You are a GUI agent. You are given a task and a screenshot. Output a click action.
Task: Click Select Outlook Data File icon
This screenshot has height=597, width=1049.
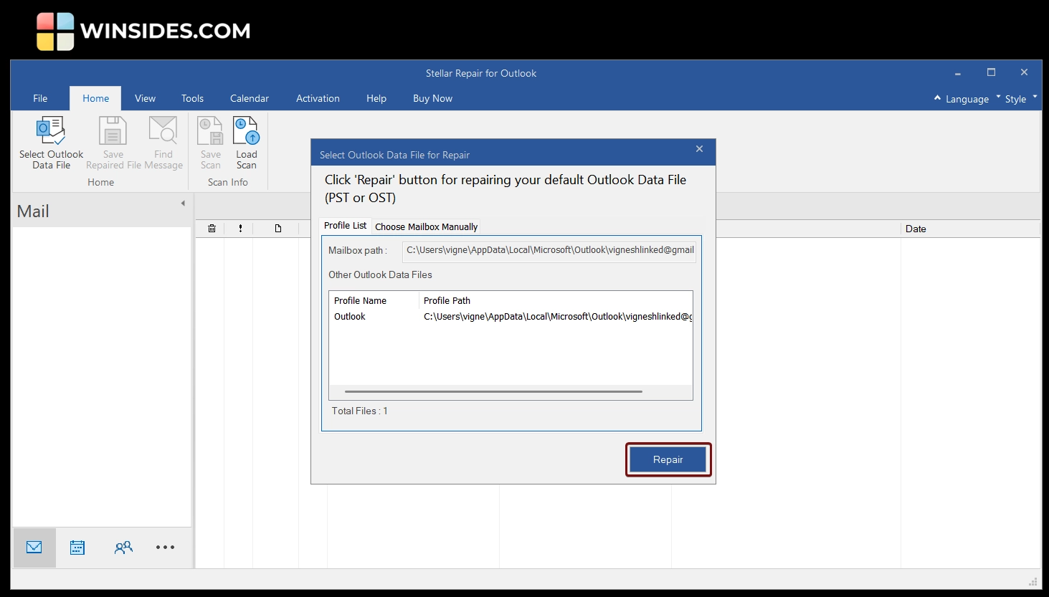point(51,131)
